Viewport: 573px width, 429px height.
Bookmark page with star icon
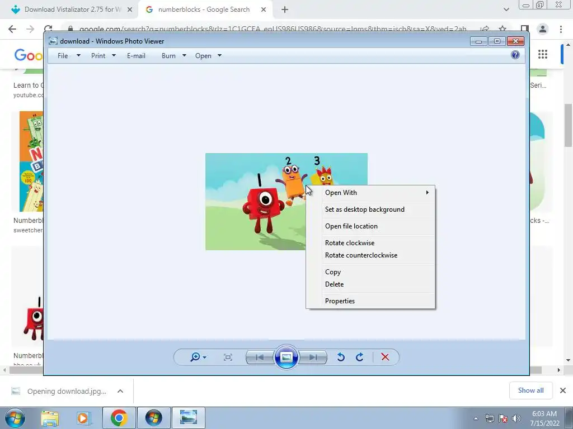point(502,28)
